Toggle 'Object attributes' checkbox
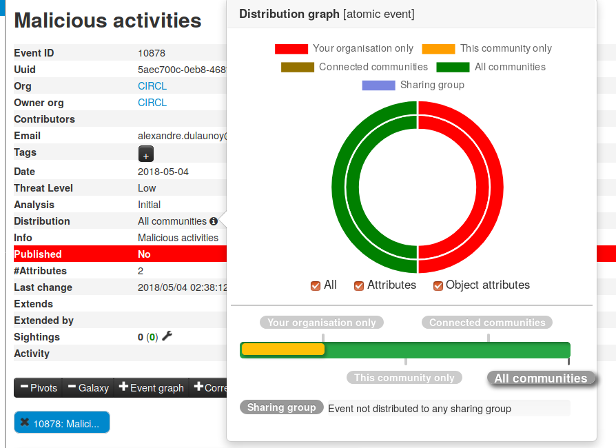Image resolution: width=616 pixels, height=448 pixels. 438,285
